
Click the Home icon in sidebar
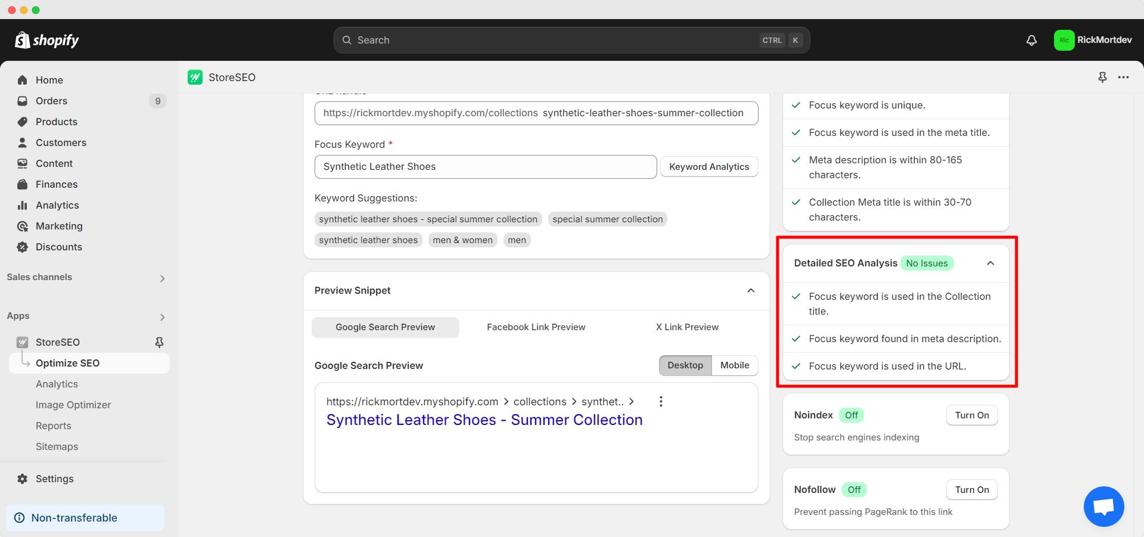click(x=23, y=80)
